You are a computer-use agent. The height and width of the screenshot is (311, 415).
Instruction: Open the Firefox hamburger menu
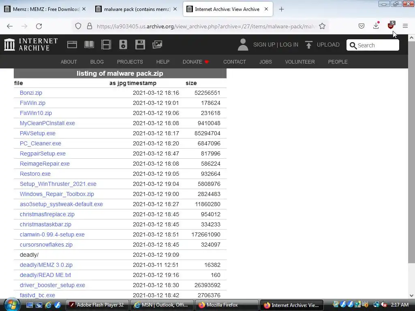click(405, 26)
